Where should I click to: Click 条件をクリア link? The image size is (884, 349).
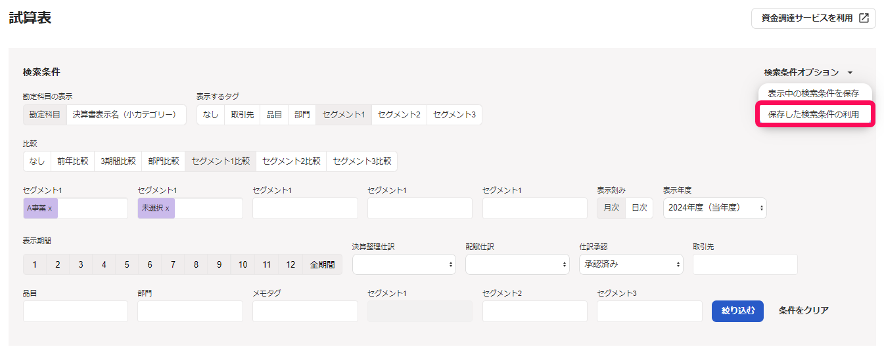pyautogui.click(x=803, y=311)
